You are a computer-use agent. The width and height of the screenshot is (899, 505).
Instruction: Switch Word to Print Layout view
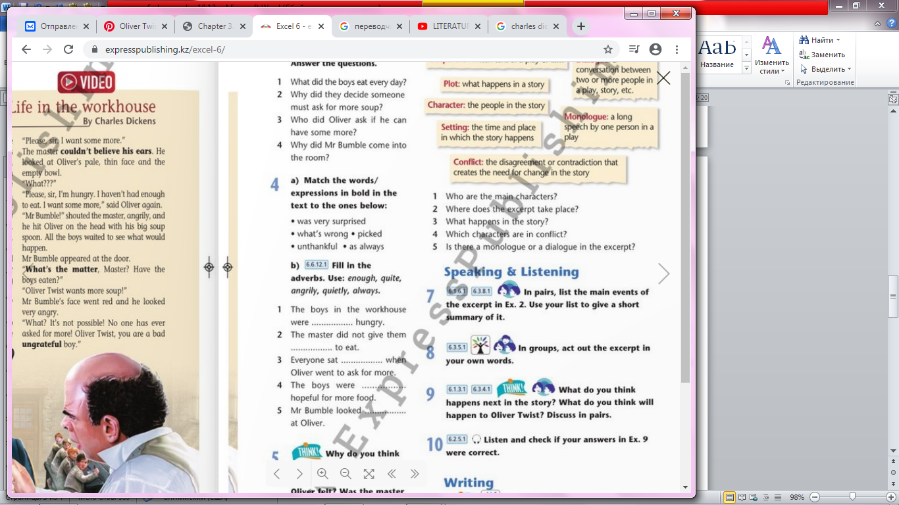[729, 497]
